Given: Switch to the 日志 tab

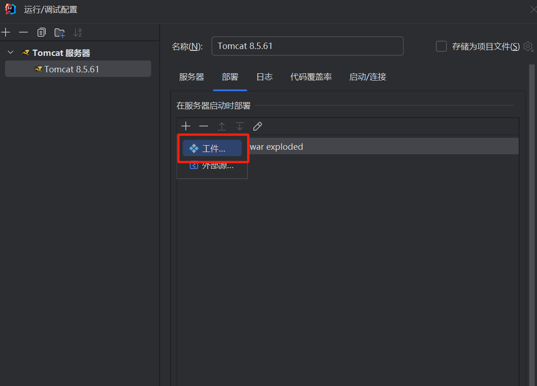Looking at the screenshot, I should point(264,77).
